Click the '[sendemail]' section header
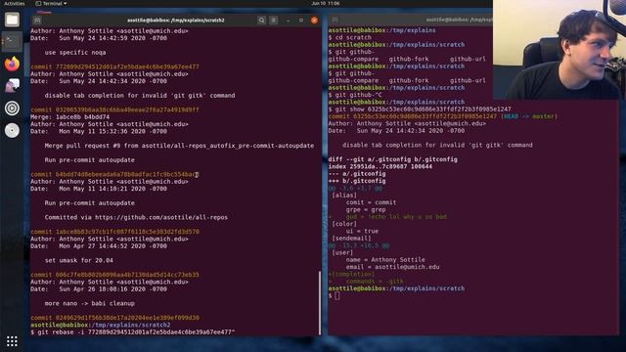Image resolution: width=626 pixels, height=352 pixels. point(351,239)
